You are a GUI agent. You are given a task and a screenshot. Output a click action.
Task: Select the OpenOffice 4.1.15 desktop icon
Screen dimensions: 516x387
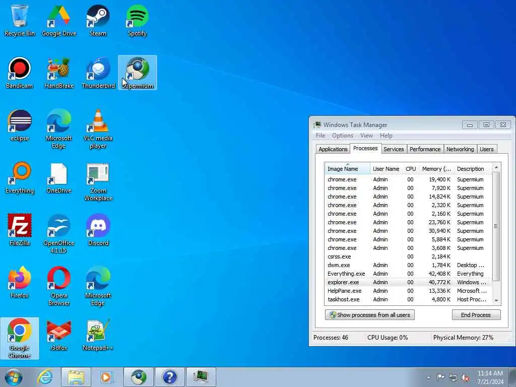(x=59, y=234)
